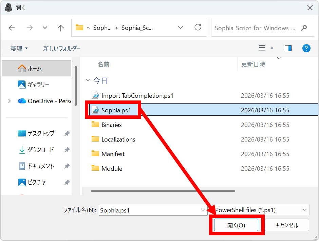Image resolution: width=319 pixels, height=241 pixels.
Task: Click the up one level arrow
Action: click(x=61, y=28)
